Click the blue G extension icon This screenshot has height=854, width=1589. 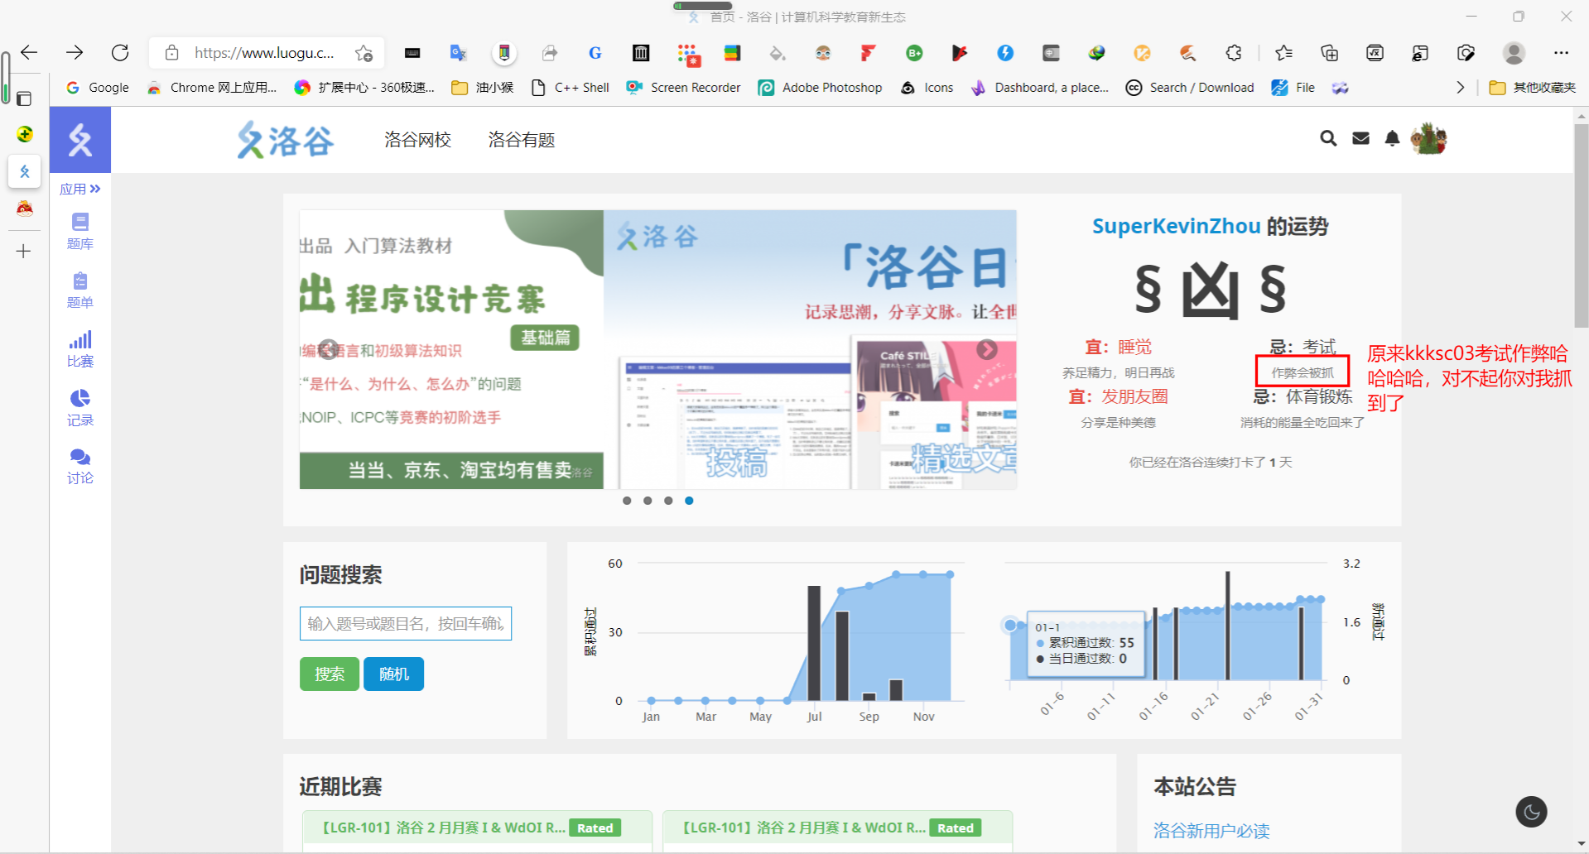coord(595,53)
